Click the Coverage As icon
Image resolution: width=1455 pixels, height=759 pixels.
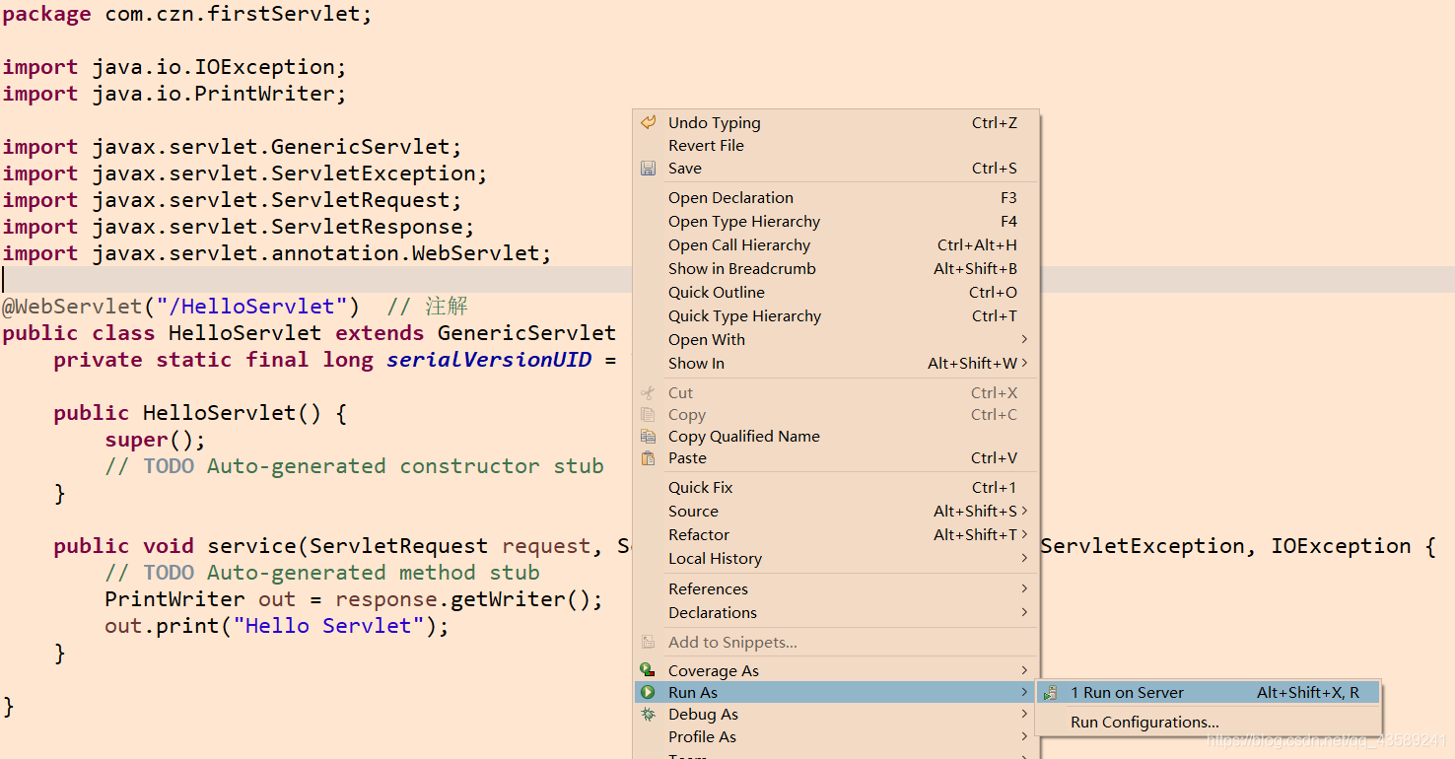[648, 670]
